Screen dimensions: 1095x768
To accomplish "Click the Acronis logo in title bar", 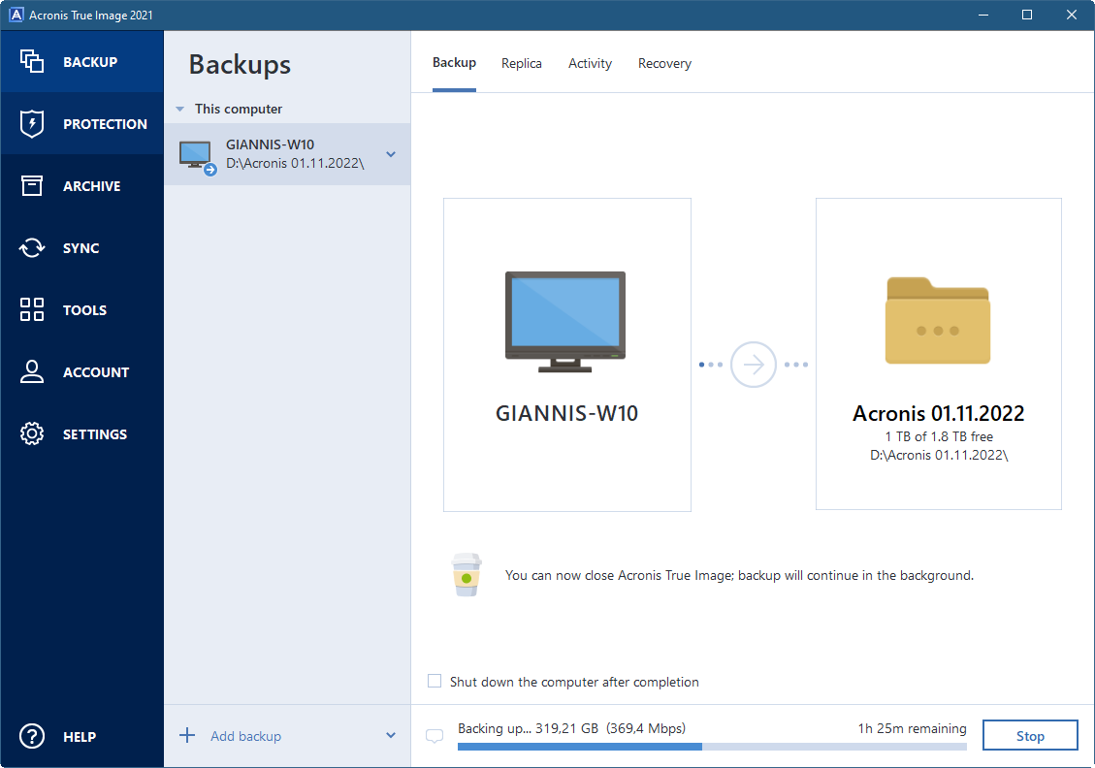I will point(16,15).
